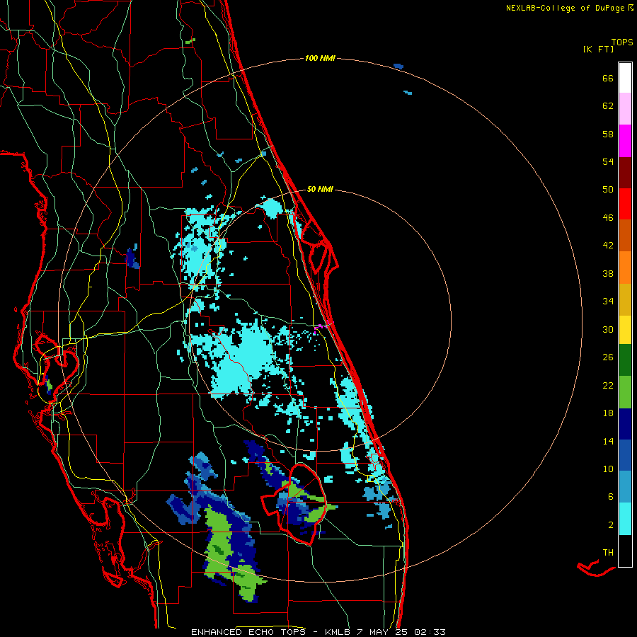Click the TOPS legend title
The width and height of the screenshot is (637, 637).
[622, 42]
